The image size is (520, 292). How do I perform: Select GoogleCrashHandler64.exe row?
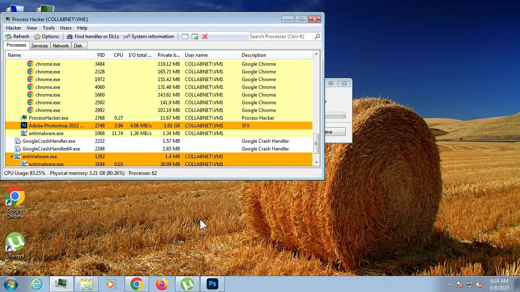[x=159, y=149]
